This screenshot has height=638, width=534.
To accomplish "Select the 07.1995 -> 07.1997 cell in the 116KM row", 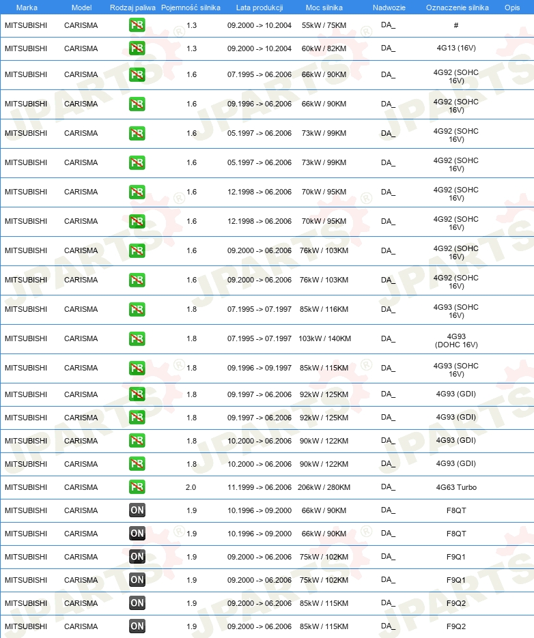I will click(259, 309).
